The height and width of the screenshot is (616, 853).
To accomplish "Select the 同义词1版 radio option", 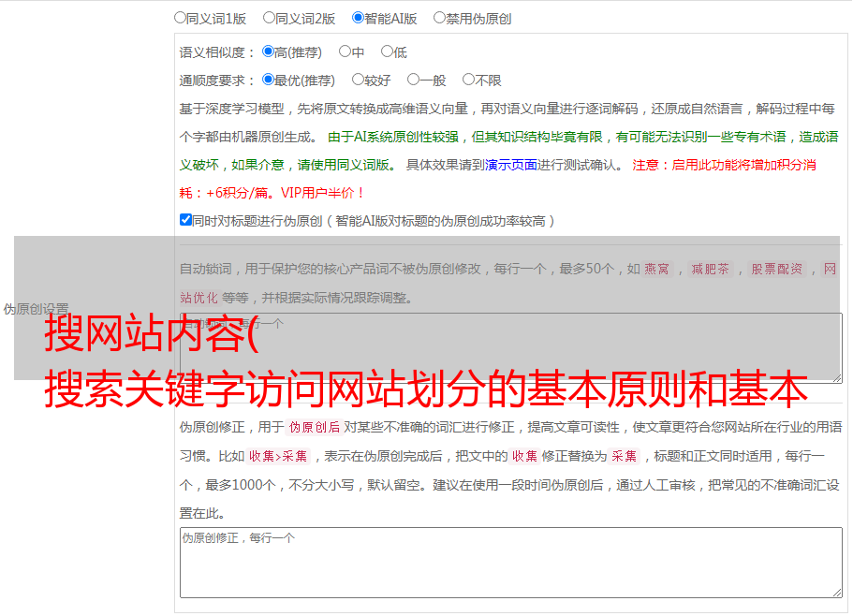I will (x=180, y=17).
